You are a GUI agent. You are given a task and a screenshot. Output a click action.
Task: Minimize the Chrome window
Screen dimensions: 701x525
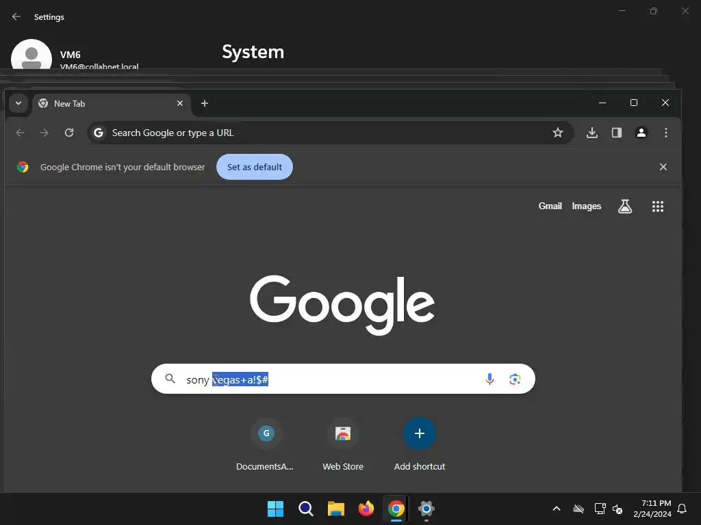coord(602,103)
